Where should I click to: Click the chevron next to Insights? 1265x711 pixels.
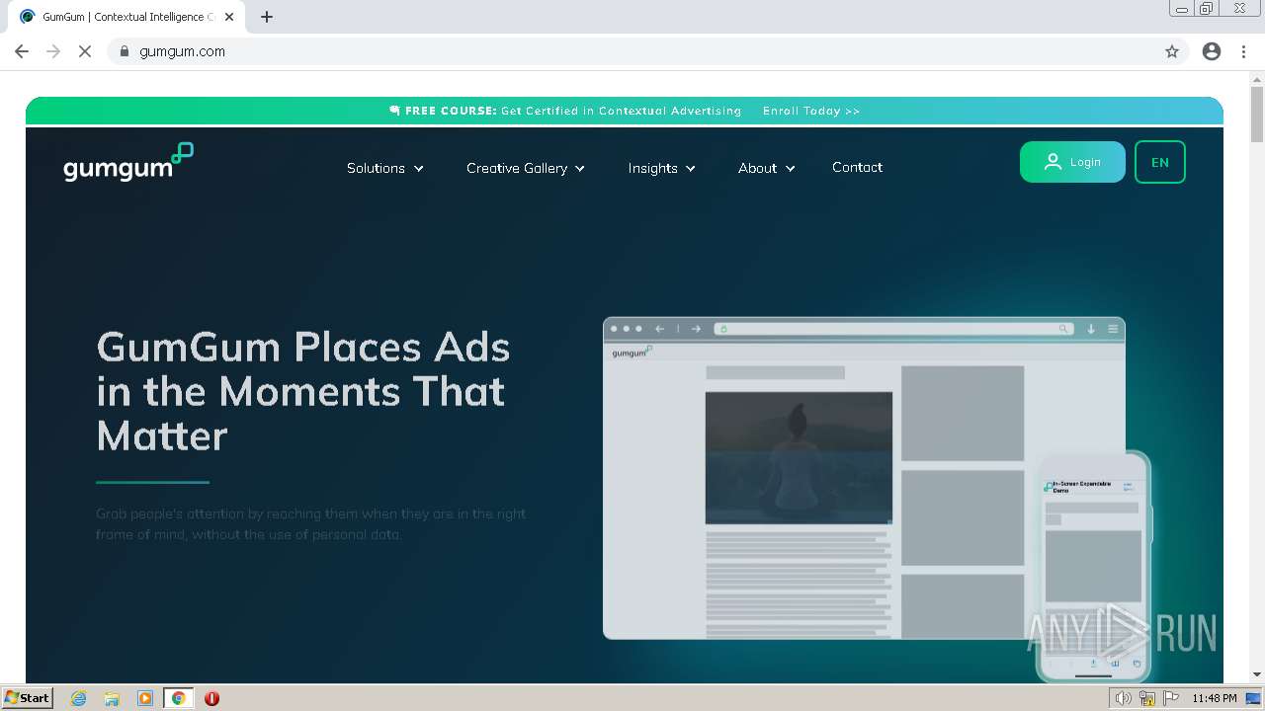691,169
